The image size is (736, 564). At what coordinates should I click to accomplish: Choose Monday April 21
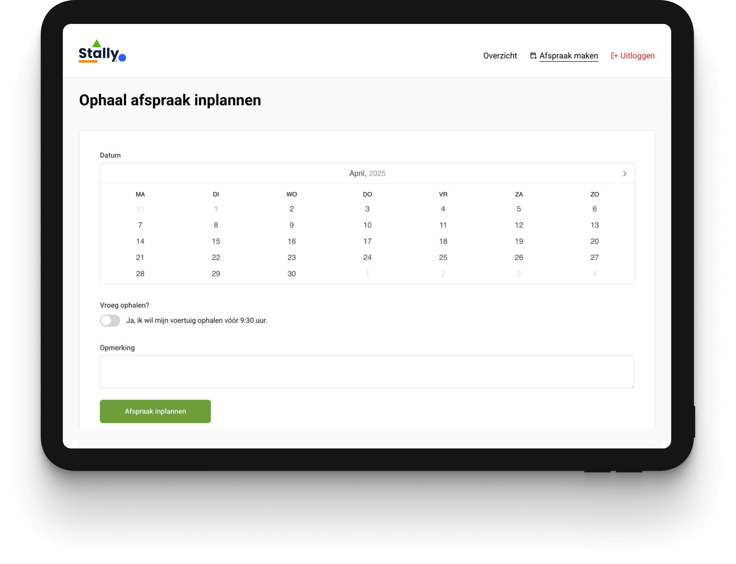[x=140, y=258]
